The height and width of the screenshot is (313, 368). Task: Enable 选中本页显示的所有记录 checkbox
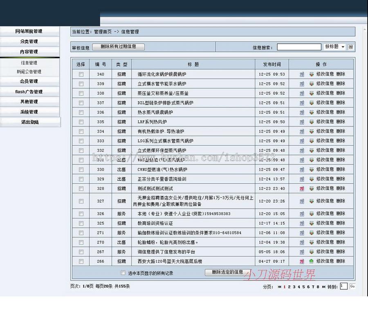[123, 273]
